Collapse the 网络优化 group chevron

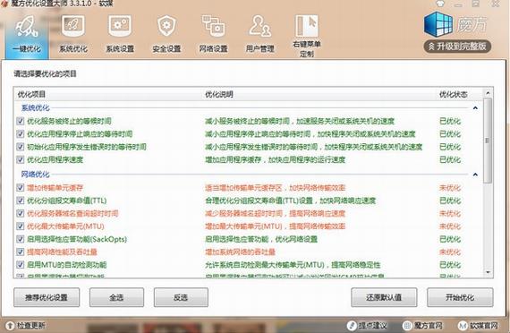(475, 175)
